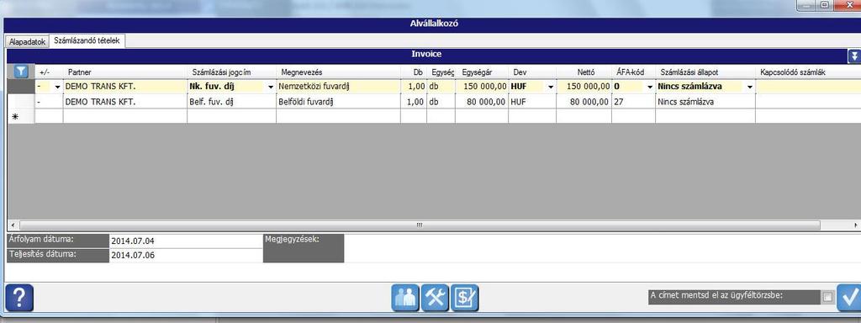Enable saving address to customer registry checkbox
The image size is (861, 323).
[827, 297]
